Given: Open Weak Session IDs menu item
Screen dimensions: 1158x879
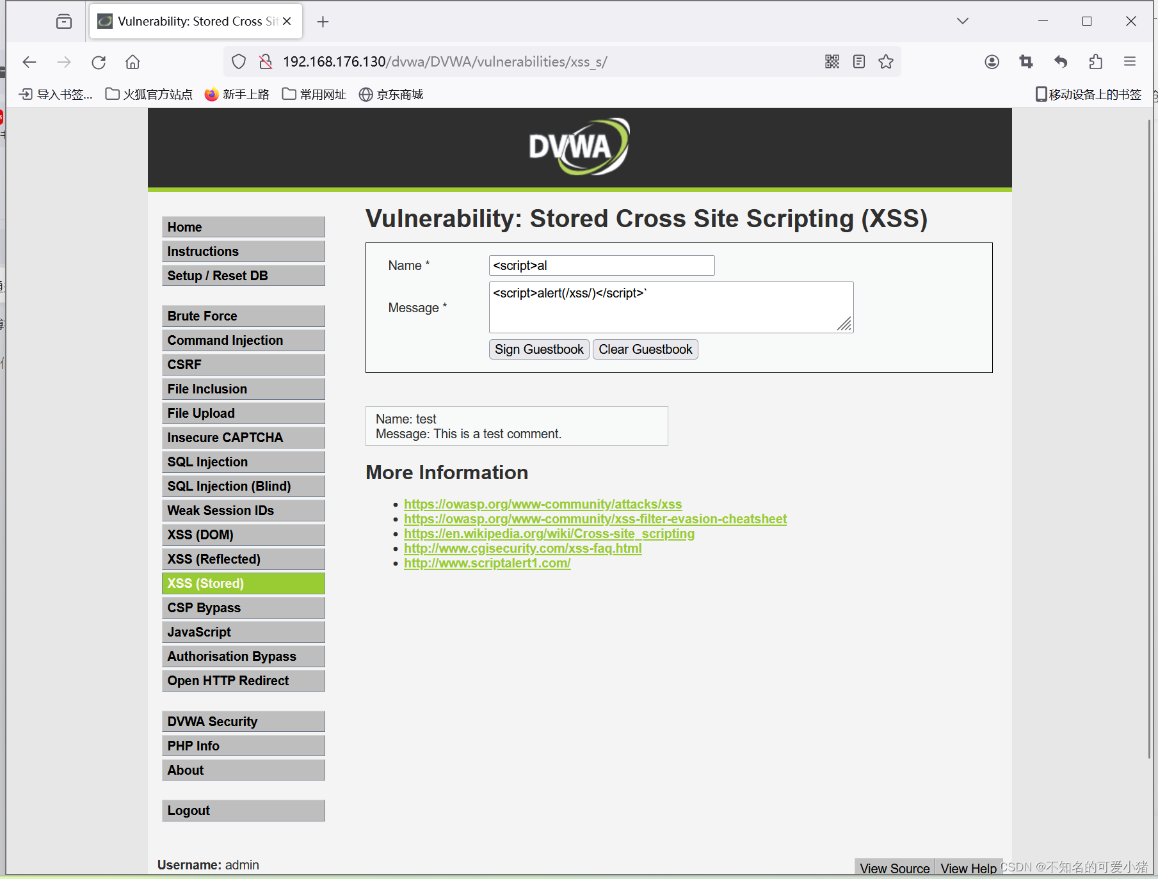Looking at the screenshot, I should click(243, 511).
